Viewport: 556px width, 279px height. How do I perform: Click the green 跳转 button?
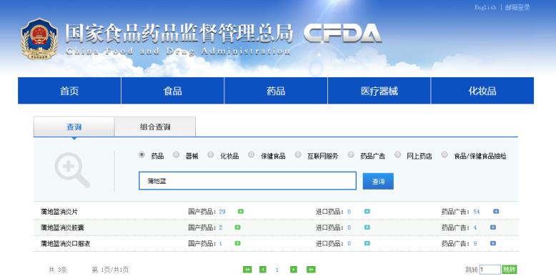click(510, 270)
